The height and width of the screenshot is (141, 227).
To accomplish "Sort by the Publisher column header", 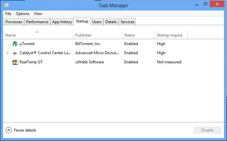I will pos(98,35).
